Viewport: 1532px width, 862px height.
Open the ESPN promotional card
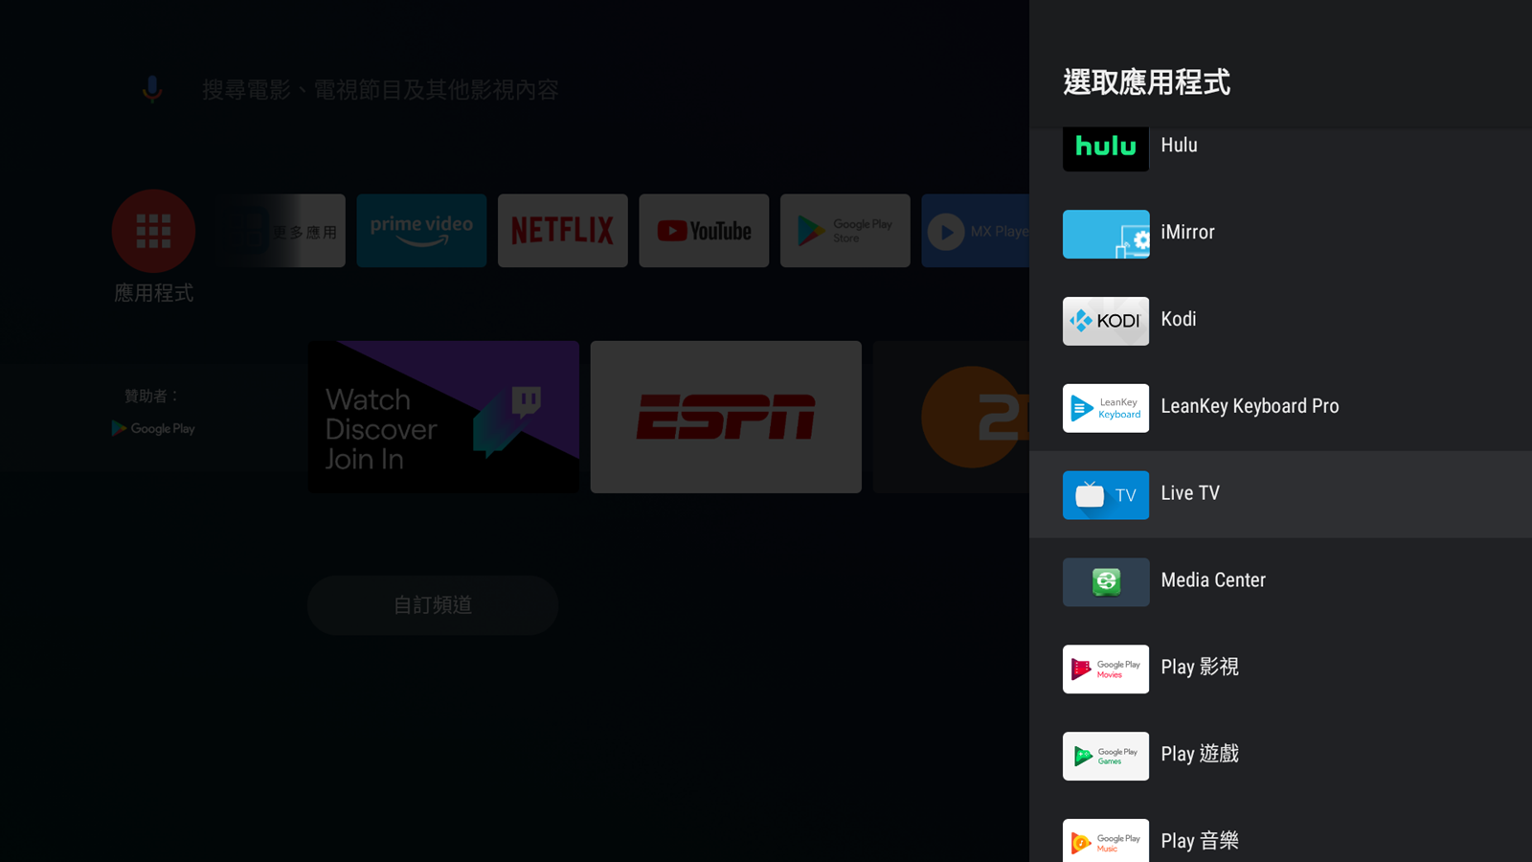(726, 417)
